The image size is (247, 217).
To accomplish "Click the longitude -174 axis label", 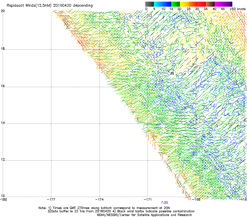I will [99, 200].
